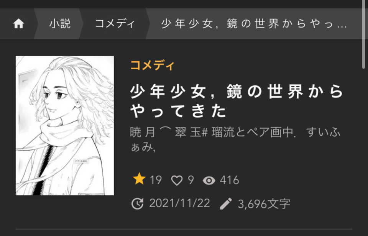Open novel title 少年少女、鏡の世界からやってきた
The width and height of the screenshot is (368, 236).
tap(237, 101)
